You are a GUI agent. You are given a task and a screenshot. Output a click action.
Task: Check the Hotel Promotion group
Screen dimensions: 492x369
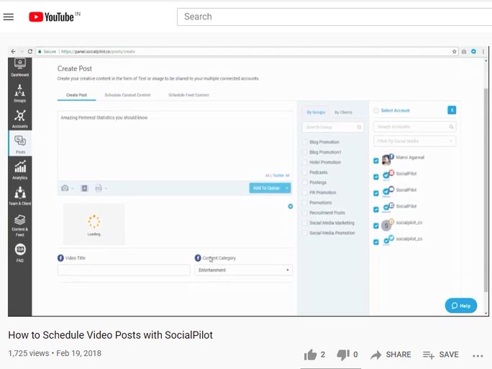pos(304,163)
